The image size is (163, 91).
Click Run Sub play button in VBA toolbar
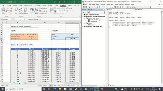[108, 7]
